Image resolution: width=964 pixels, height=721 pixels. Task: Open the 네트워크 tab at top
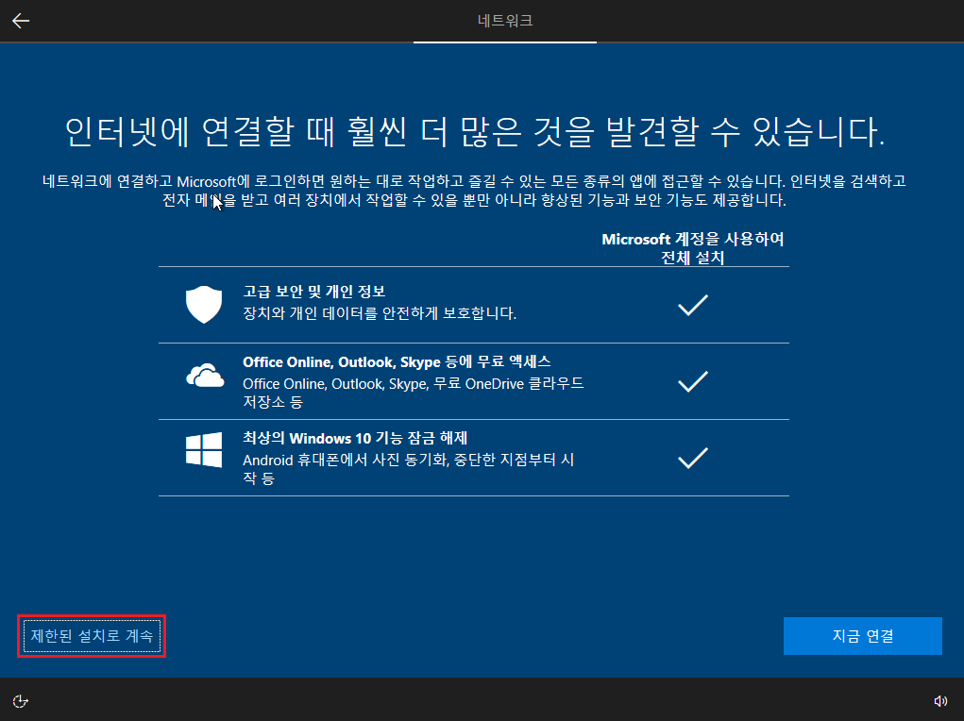point(505,21)
